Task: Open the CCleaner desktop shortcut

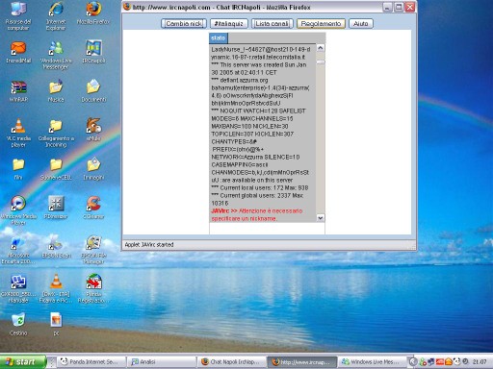Action: click(x=93, y=208)
